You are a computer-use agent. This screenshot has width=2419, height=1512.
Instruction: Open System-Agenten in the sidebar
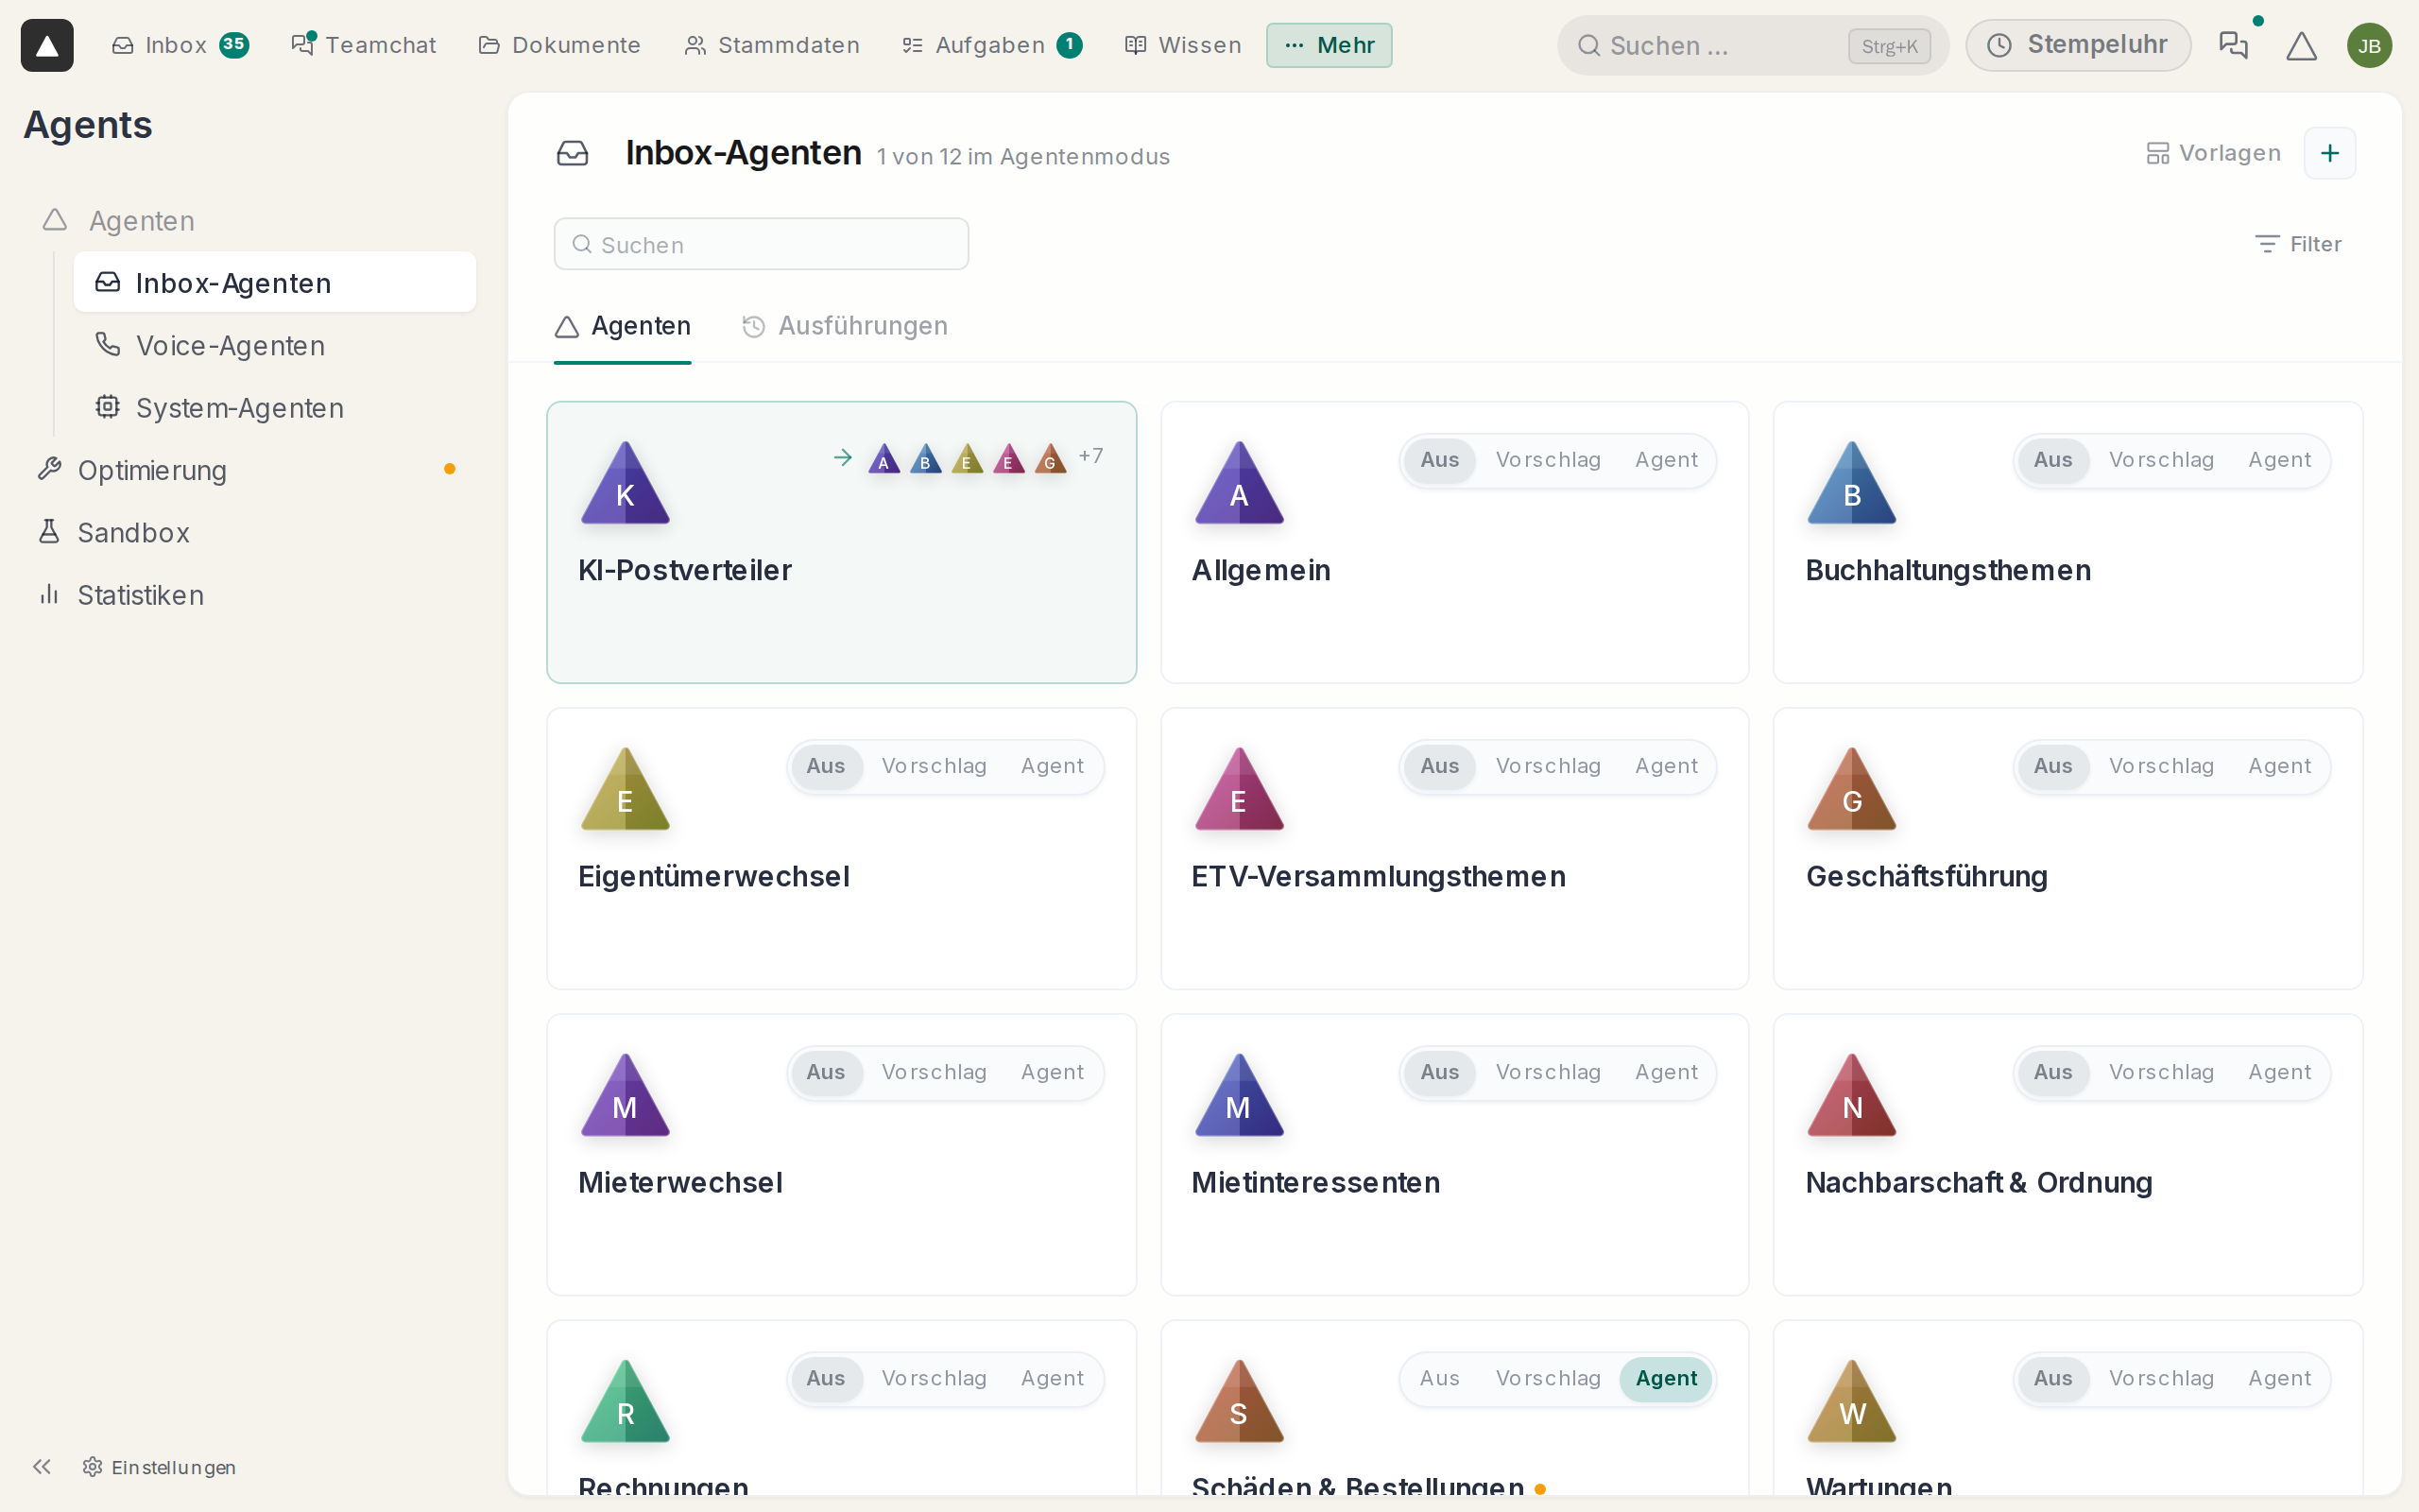point(275,408)
